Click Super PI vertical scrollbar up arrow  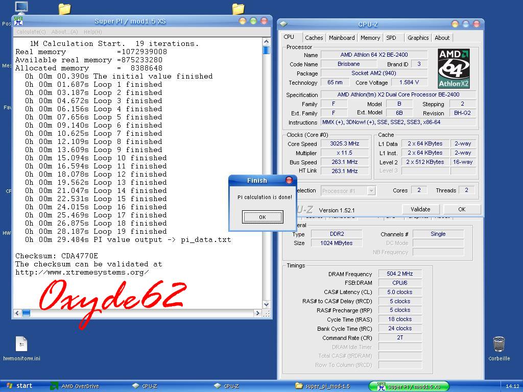pos(266,42)
